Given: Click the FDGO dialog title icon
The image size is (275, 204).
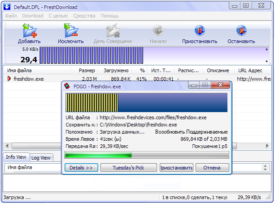Looking at the screenshot, I should 67,86.
